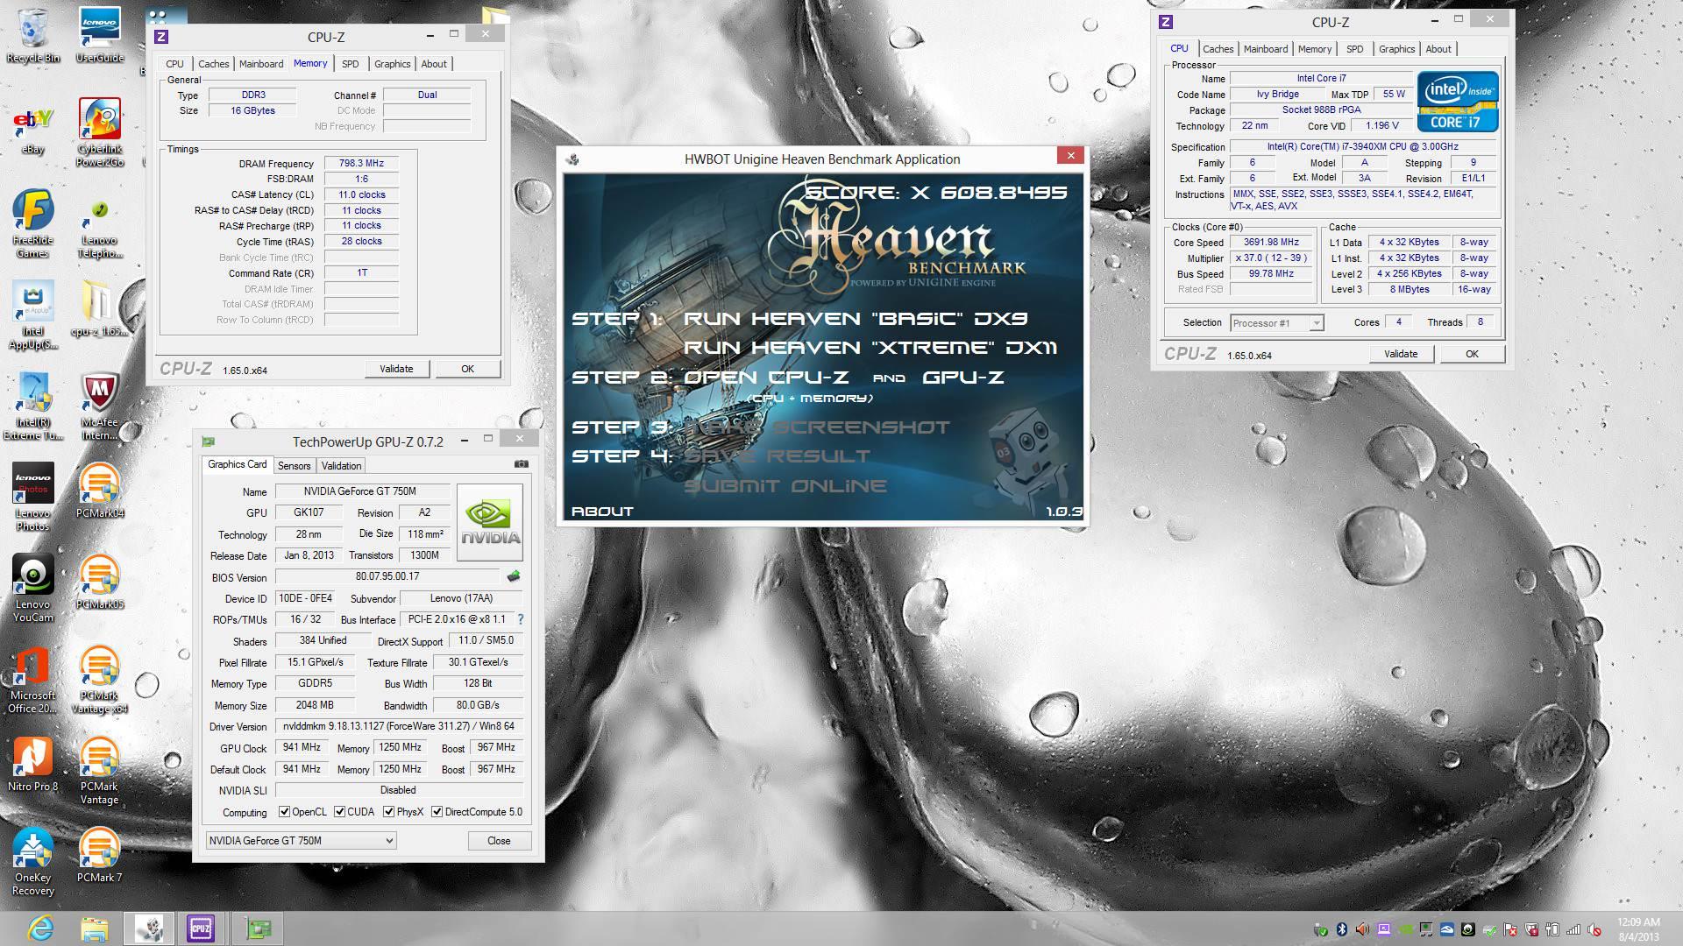The height and width of the screenshot is (946, 1683).
Task: Click OK in the Memory CPU-Z window
Action: coord(467,369)
